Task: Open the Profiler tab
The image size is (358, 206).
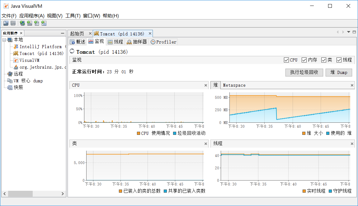Action: click(163, 42)
